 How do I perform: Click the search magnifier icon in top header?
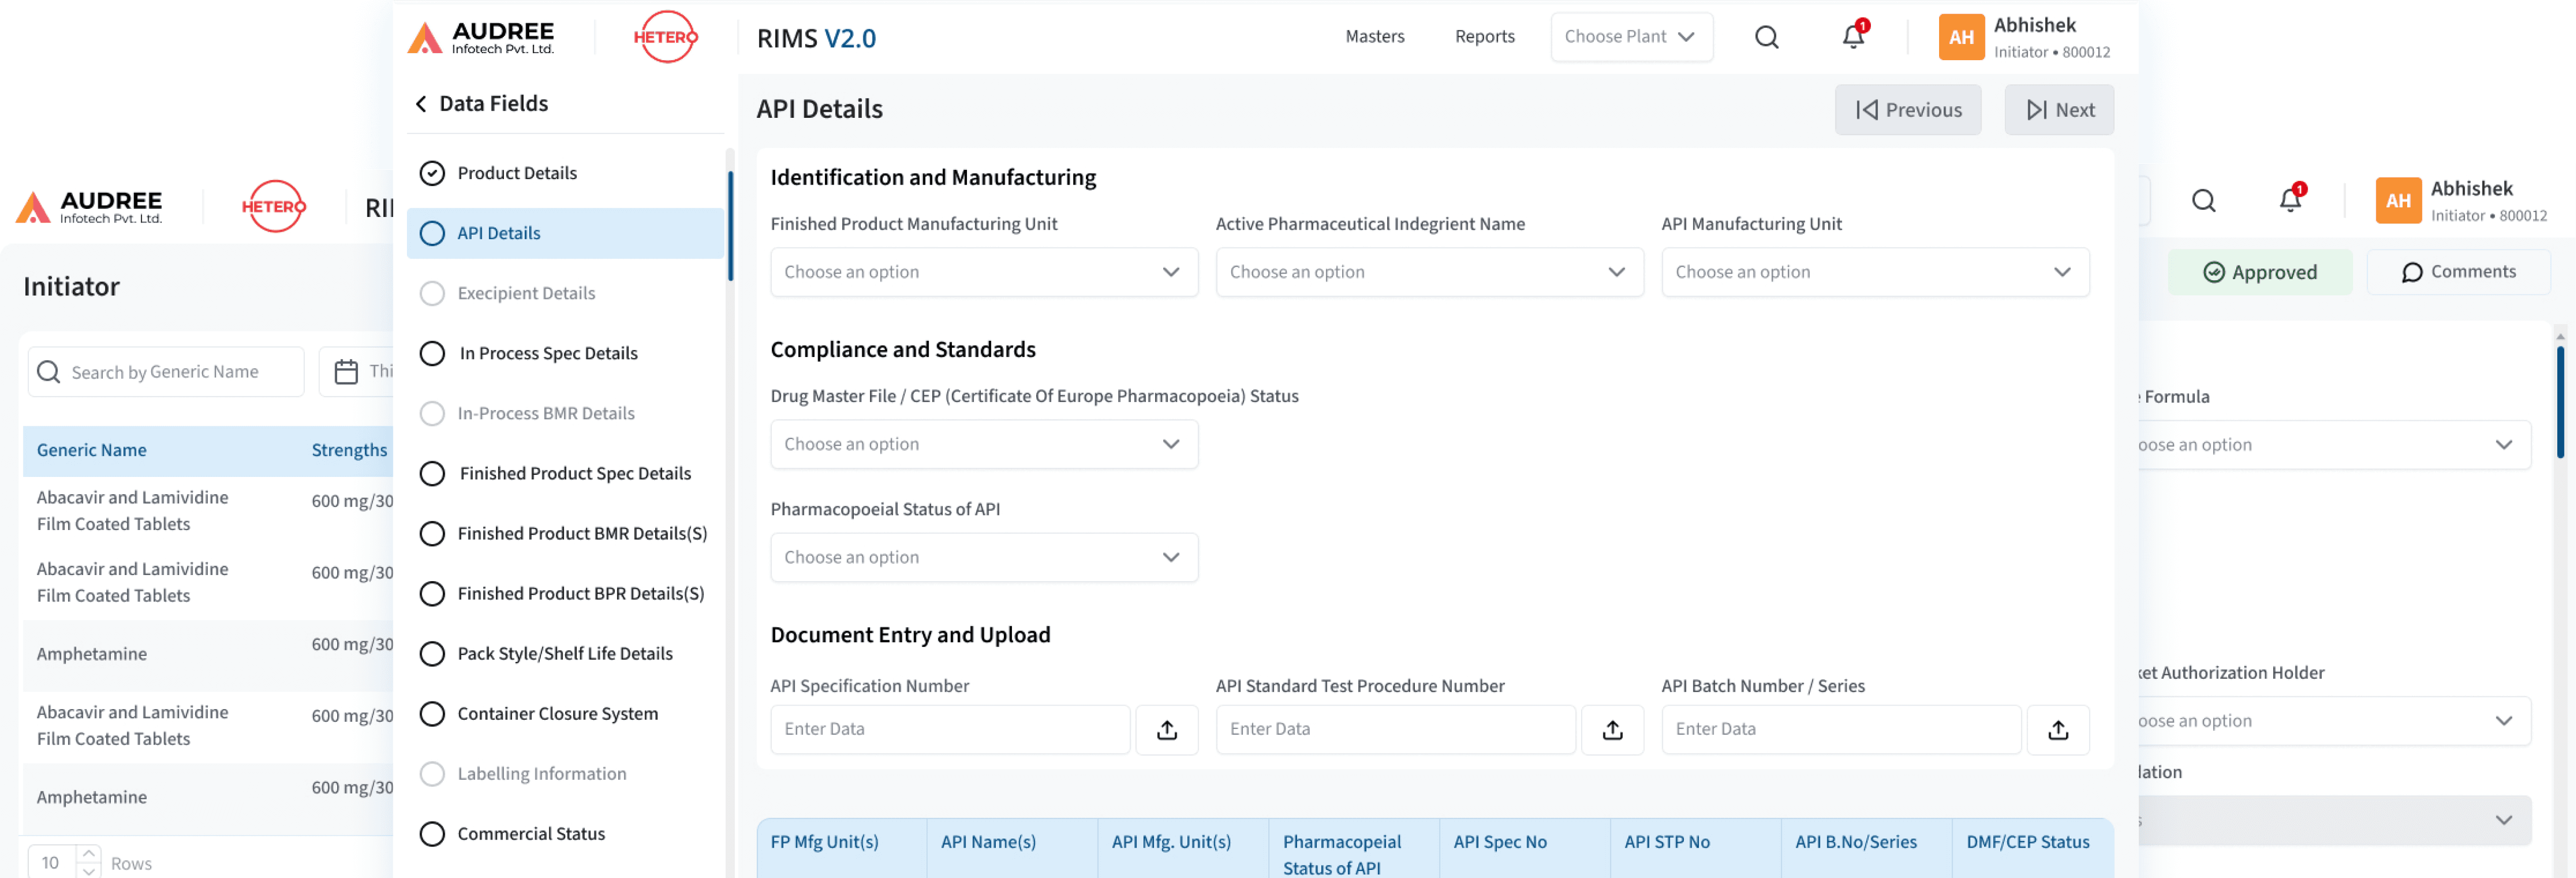[1766, 37]
